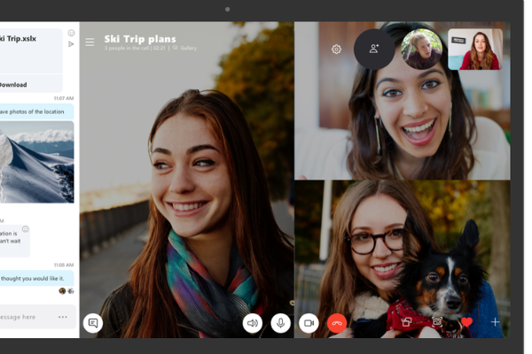End the call with red hang-up button
This screenshot has height=354, width=532.
click(337, 323)
